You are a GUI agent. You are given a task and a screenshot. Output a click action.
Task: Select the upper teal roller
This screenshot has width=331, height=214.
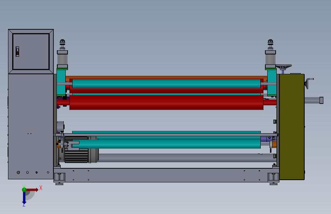tap(166, 84)
